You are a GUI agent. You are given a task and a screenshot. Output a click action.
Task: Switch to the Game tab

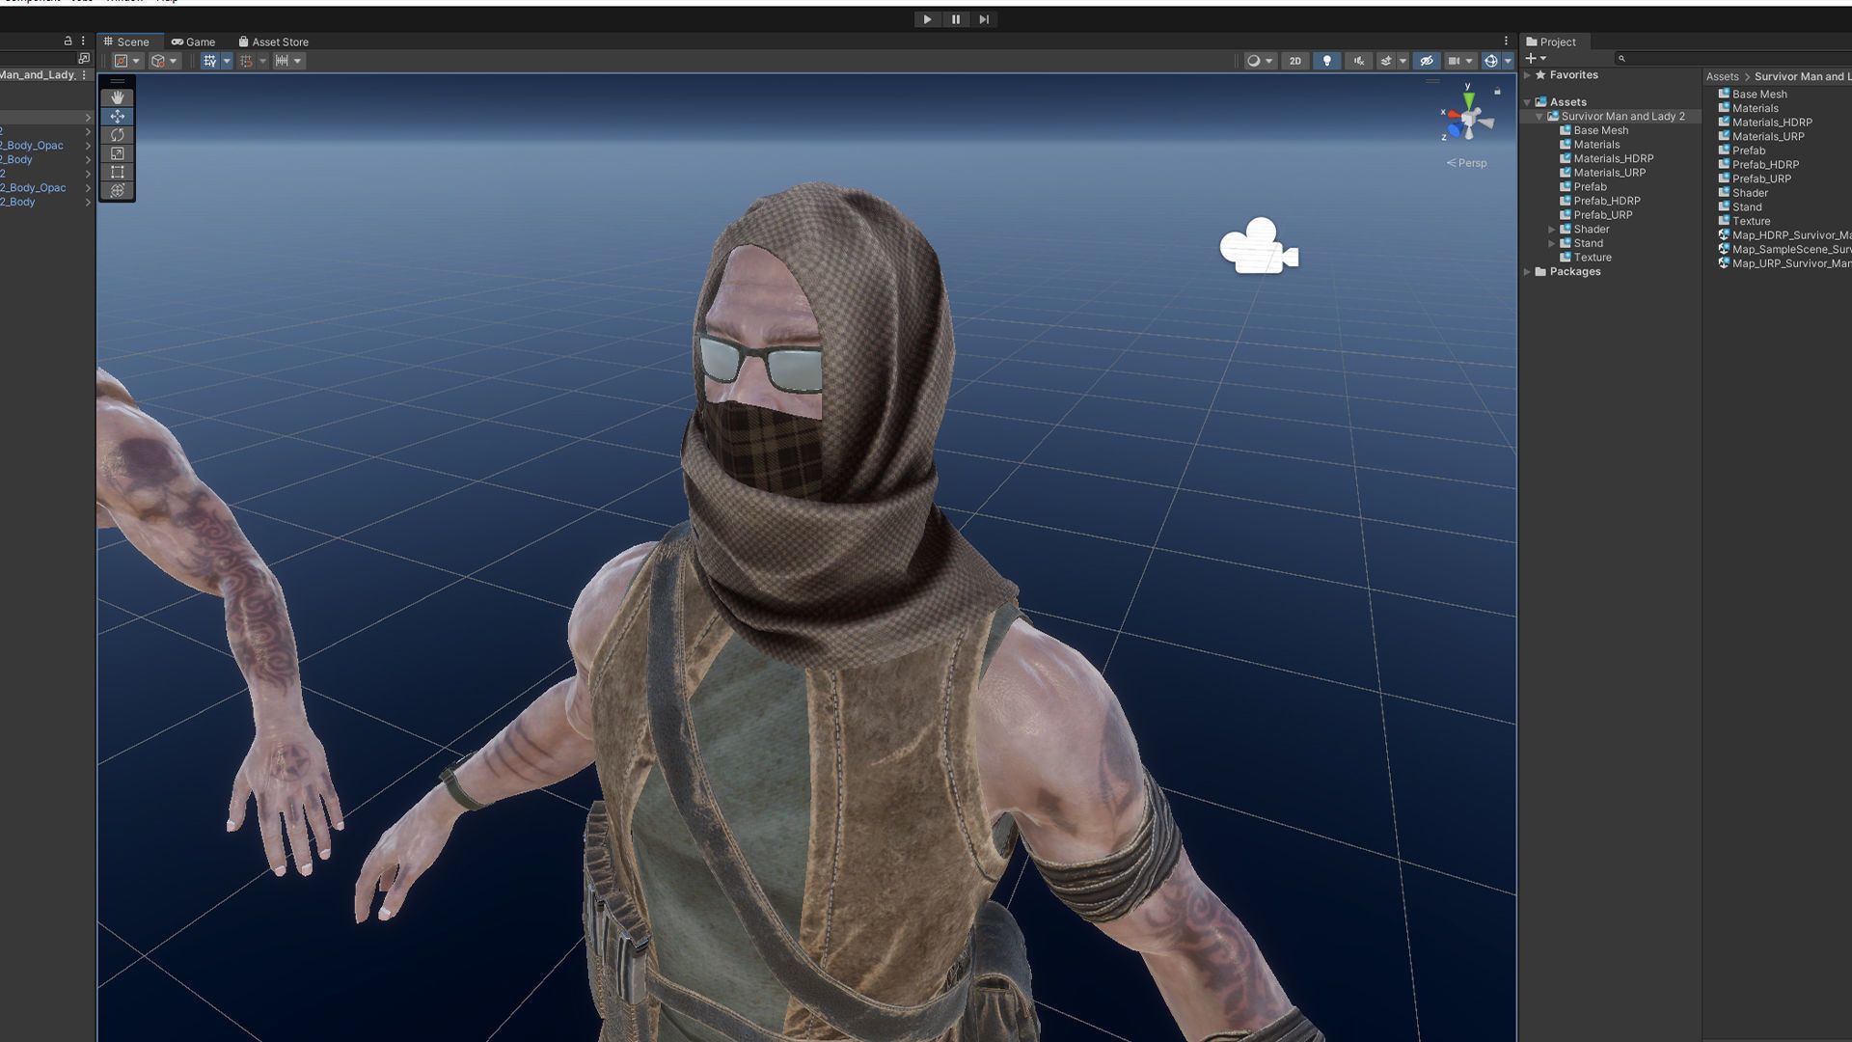(194, 41)
